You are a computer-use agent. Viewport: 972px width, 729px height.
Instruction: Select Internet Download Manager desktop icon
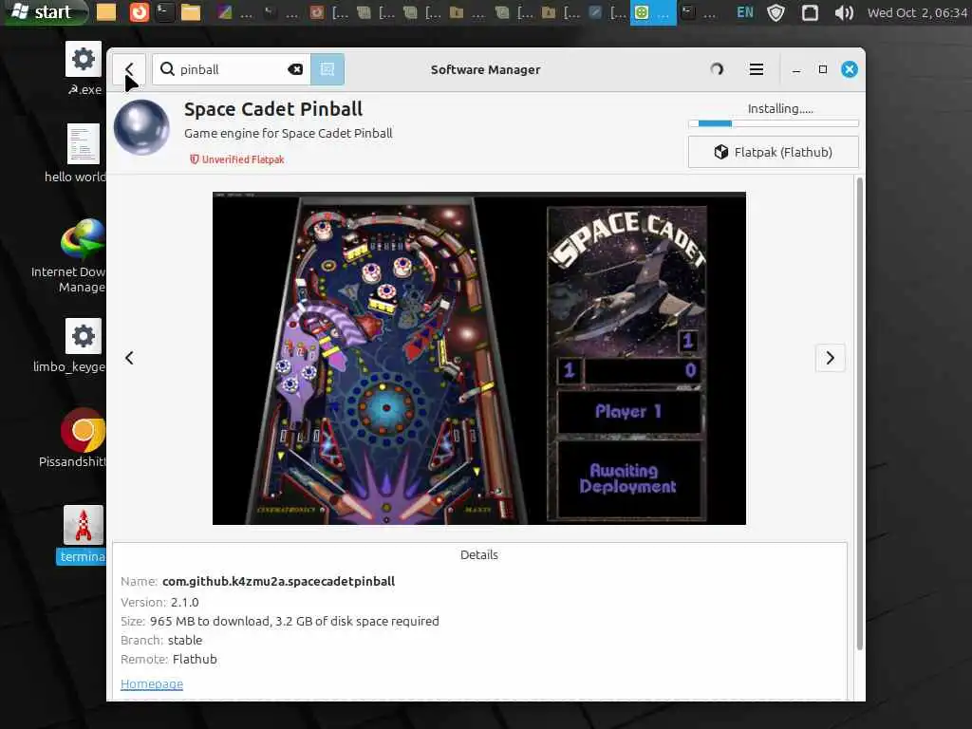[x=74, y=256]
